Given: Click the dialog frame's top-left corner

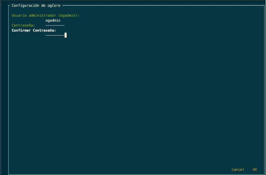Looking at the screenshot, I should [9, 6].
